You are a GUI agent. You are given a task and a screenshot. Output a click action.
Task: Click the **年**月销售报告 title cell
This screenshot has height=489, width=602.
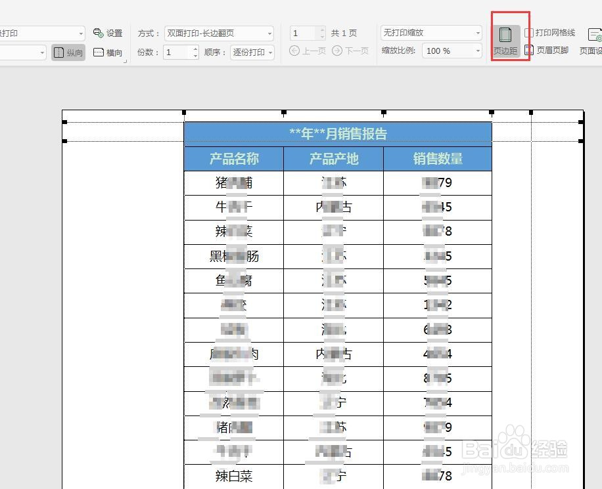[x=338, y=134]
